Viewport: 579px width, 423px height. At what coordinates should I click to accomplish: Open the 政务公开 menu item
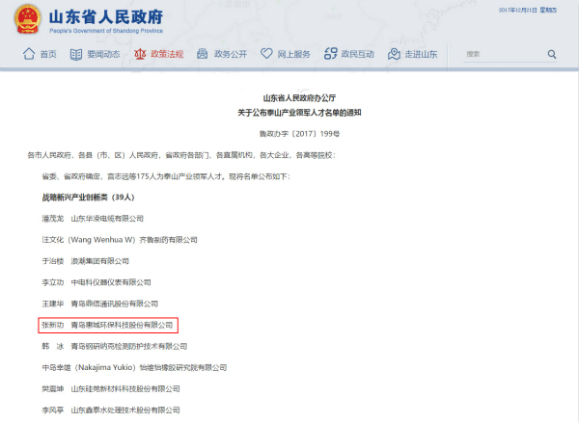click(x=230, y=54)
